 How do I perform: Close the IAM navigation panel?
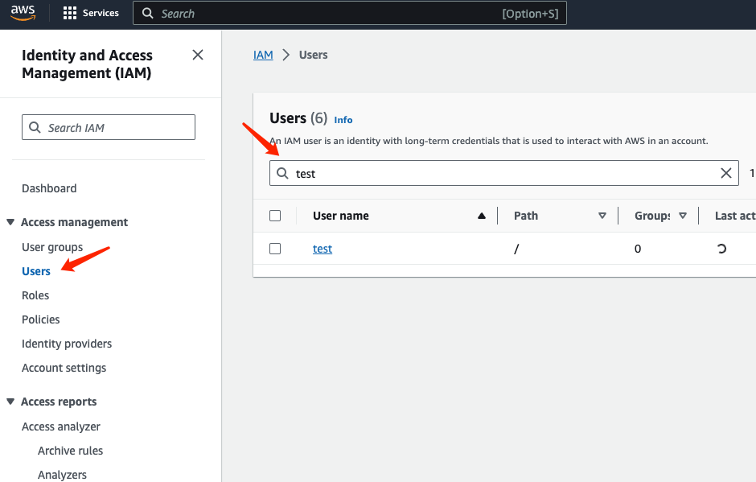198,55
